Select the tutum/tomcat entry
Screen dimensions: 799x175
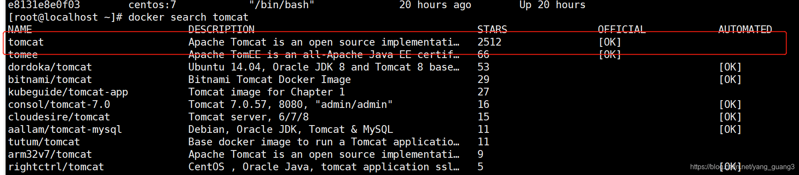pos(44,142)
